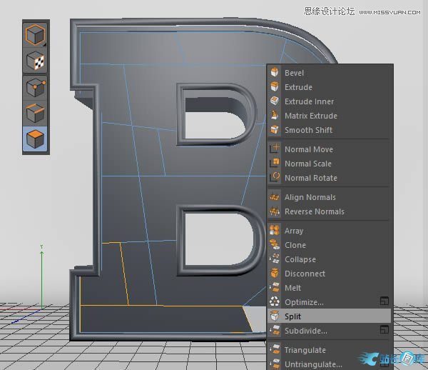This screenshot has height=370, width=428.
Task: Click the Matrix Extrude icon
Action: (x=275, y=116)
